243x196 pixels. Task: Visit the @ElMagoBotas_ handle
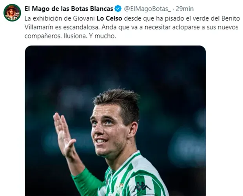147,9
